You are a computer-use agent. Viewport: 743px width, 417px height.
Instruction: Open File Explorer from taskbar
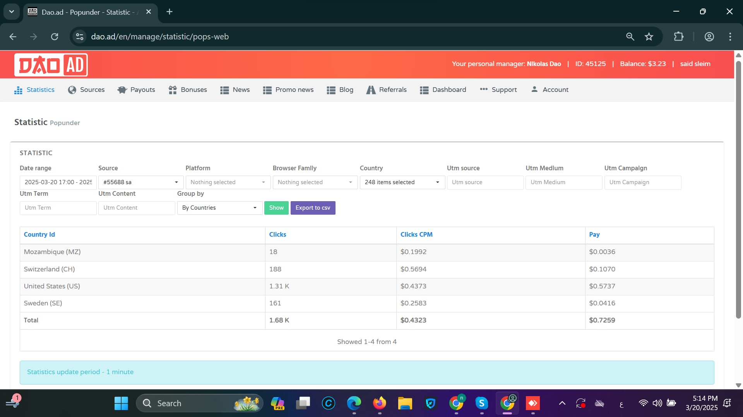click(x=405, y=403)
